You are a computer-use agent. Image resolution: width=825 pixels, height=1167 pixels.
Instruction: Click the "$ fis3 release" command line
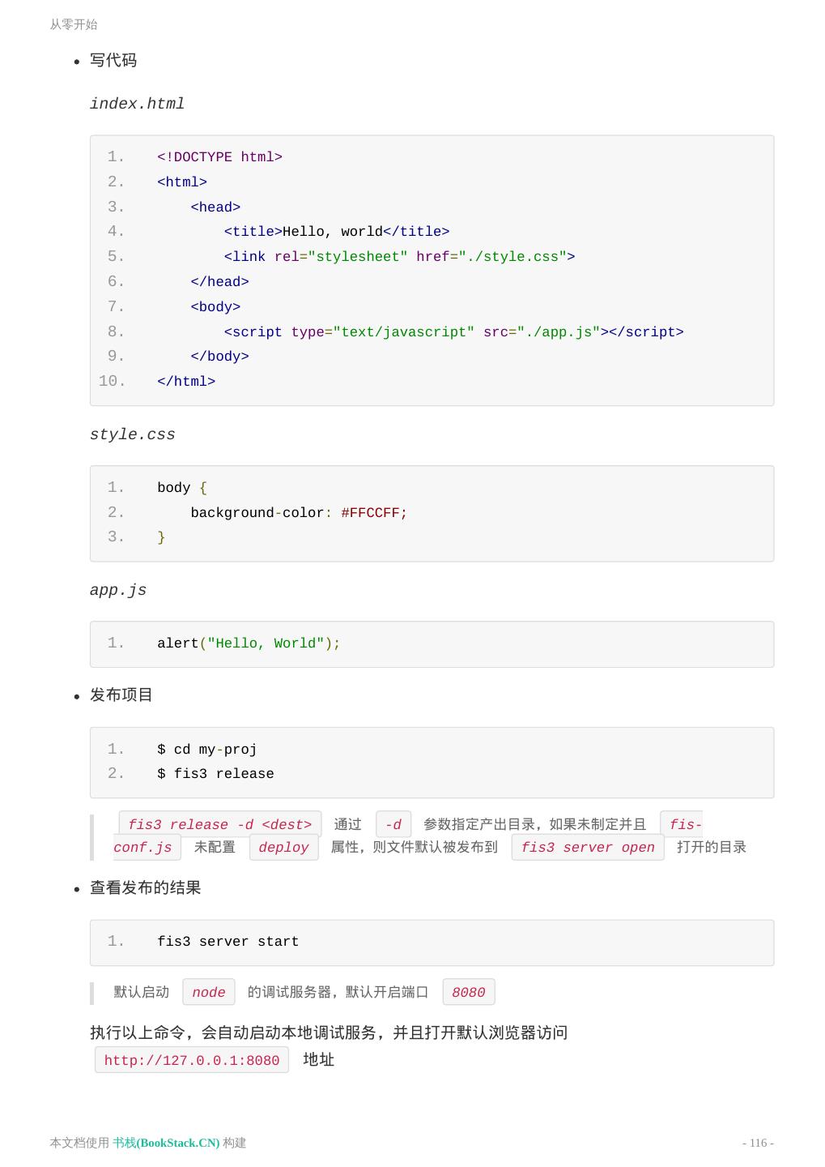(215, 774)
